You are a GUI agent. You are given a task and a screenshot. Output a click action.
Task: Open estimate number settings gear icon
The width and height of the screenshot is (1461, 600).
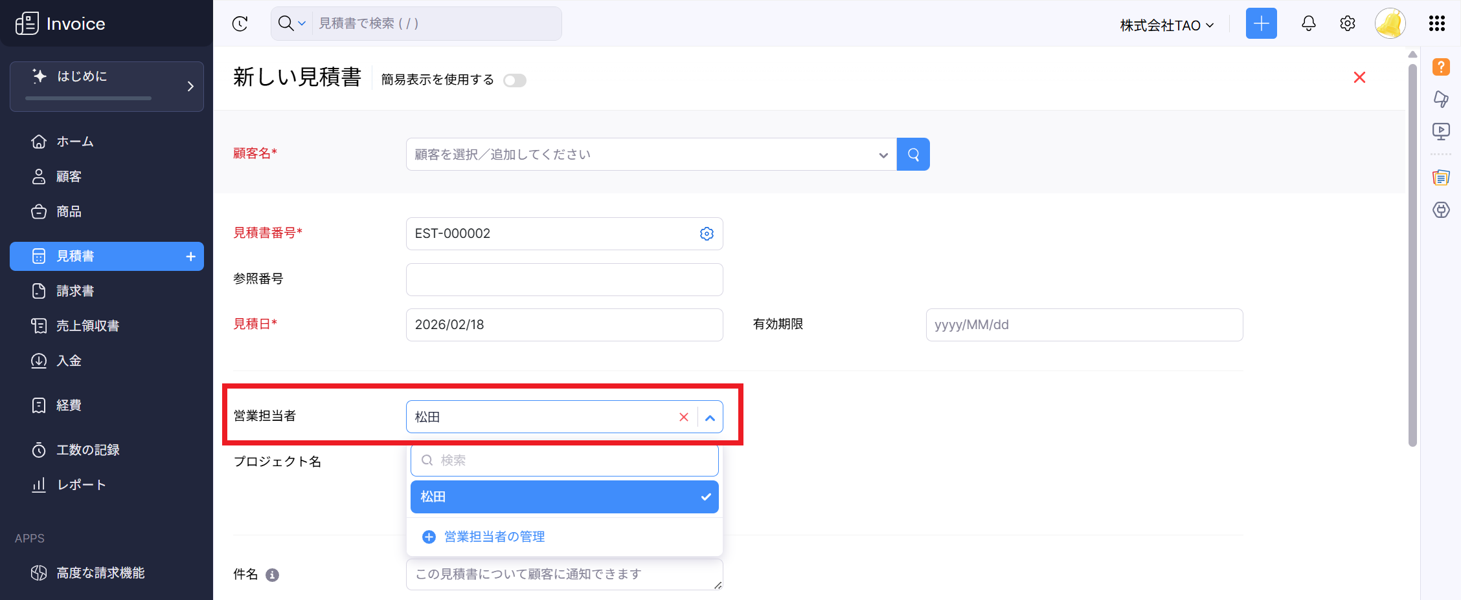(x=707, y=234)
